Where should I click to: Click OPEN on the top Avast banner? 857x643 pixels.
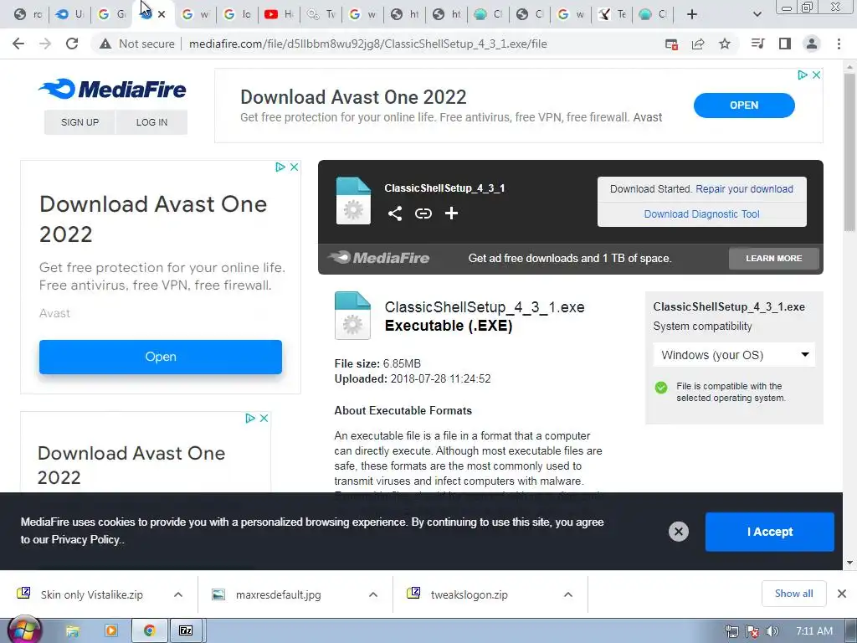point(744,105)
